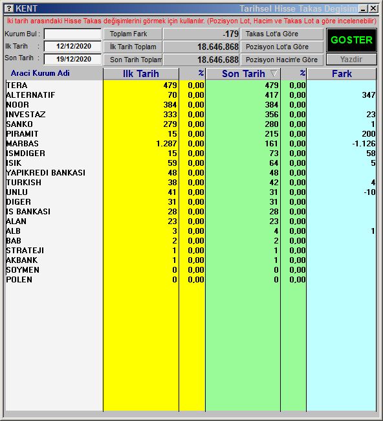
Task: Sort by Ilk Tarih column header
Action: 141,74
